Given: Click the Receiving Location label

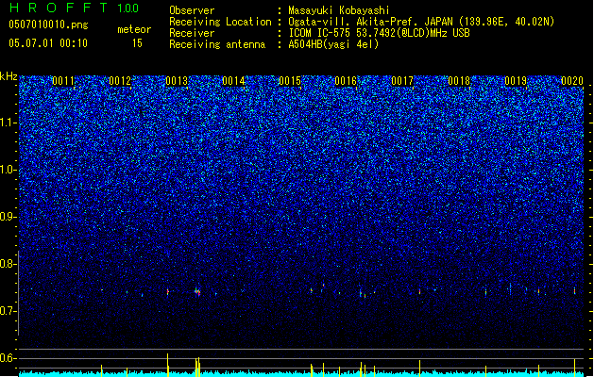Looking at the screenshot, I should tap(220, 22).
